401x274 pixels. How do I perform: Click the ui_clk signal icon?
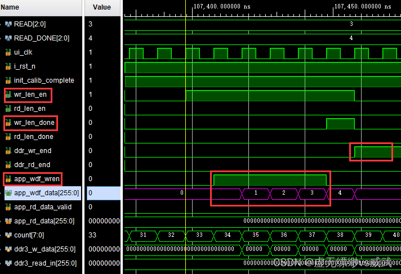(x=8, y=52)
